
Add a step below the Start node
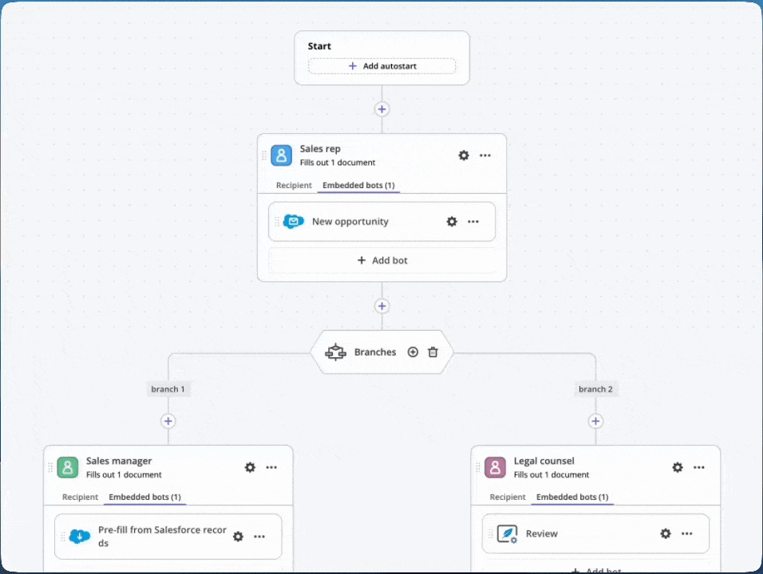(381, 109)
